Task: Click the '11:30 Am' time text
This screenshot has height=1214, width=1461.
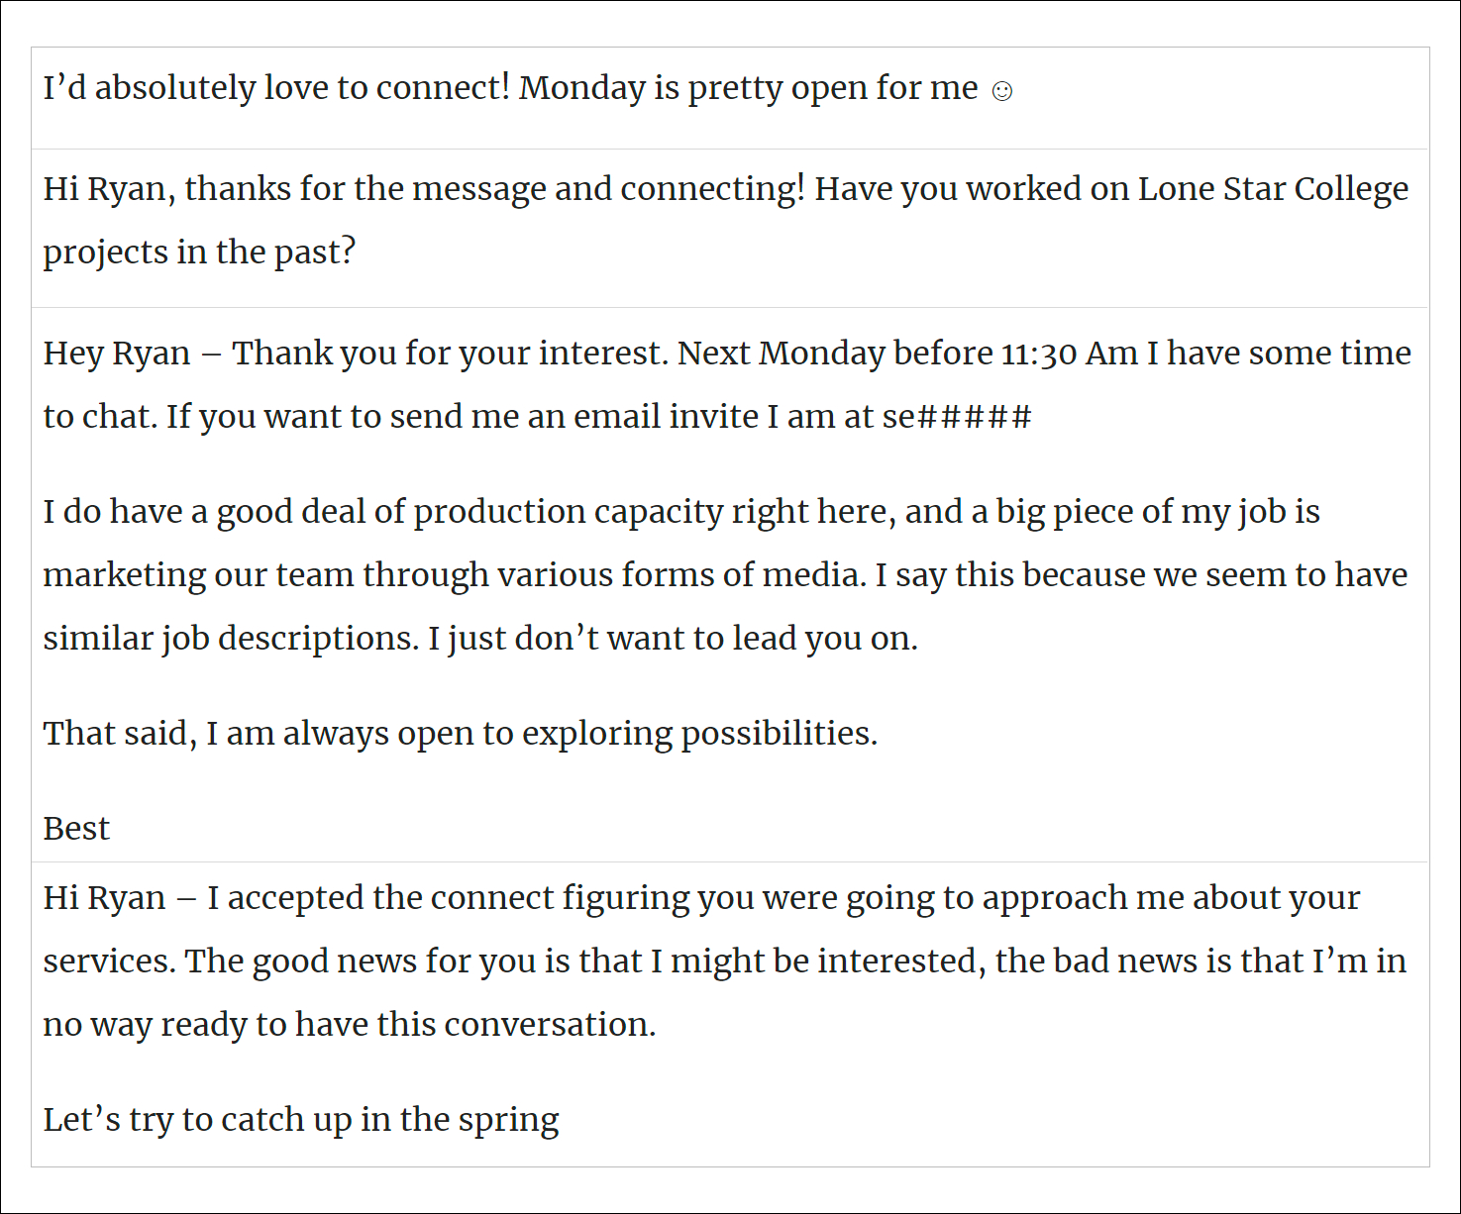Action: coord(1070,354)
